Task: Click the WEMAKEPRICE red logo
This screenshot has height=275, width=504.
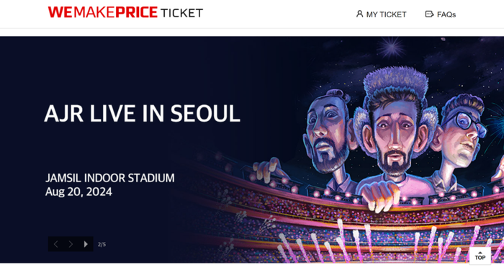Action: point(102,12)
